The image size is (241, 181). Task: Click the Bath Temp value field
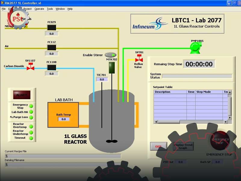64,119
